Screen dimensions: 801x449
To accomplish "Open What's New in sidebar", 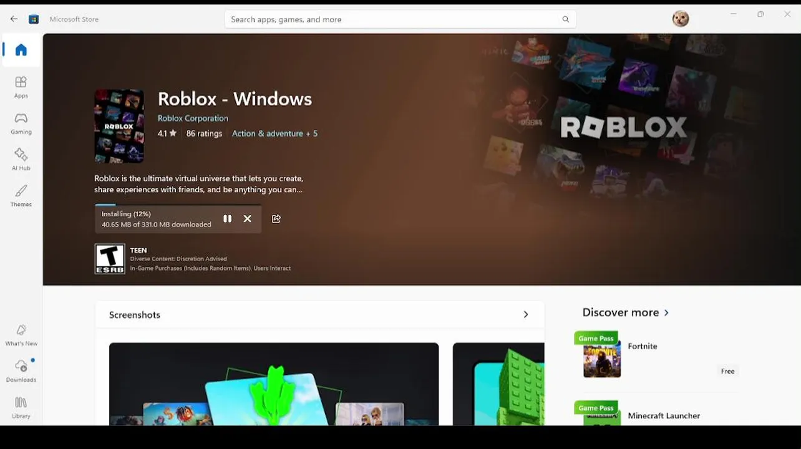I will coord(21,335).
